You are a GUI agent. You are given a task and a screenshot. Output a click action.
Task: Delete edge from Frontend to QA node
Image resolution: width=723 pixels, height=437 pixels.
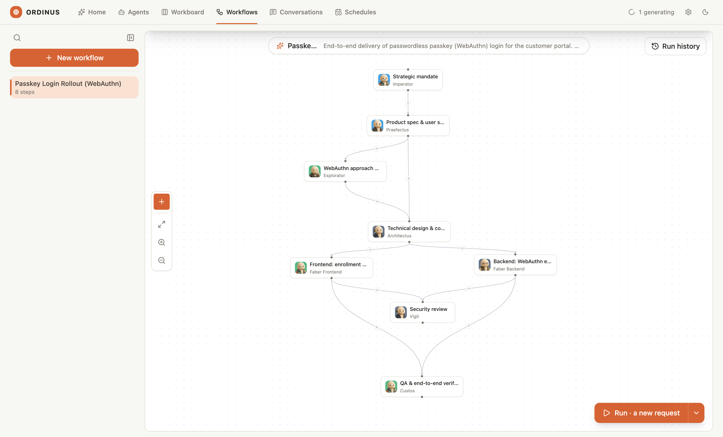(377, 327)
